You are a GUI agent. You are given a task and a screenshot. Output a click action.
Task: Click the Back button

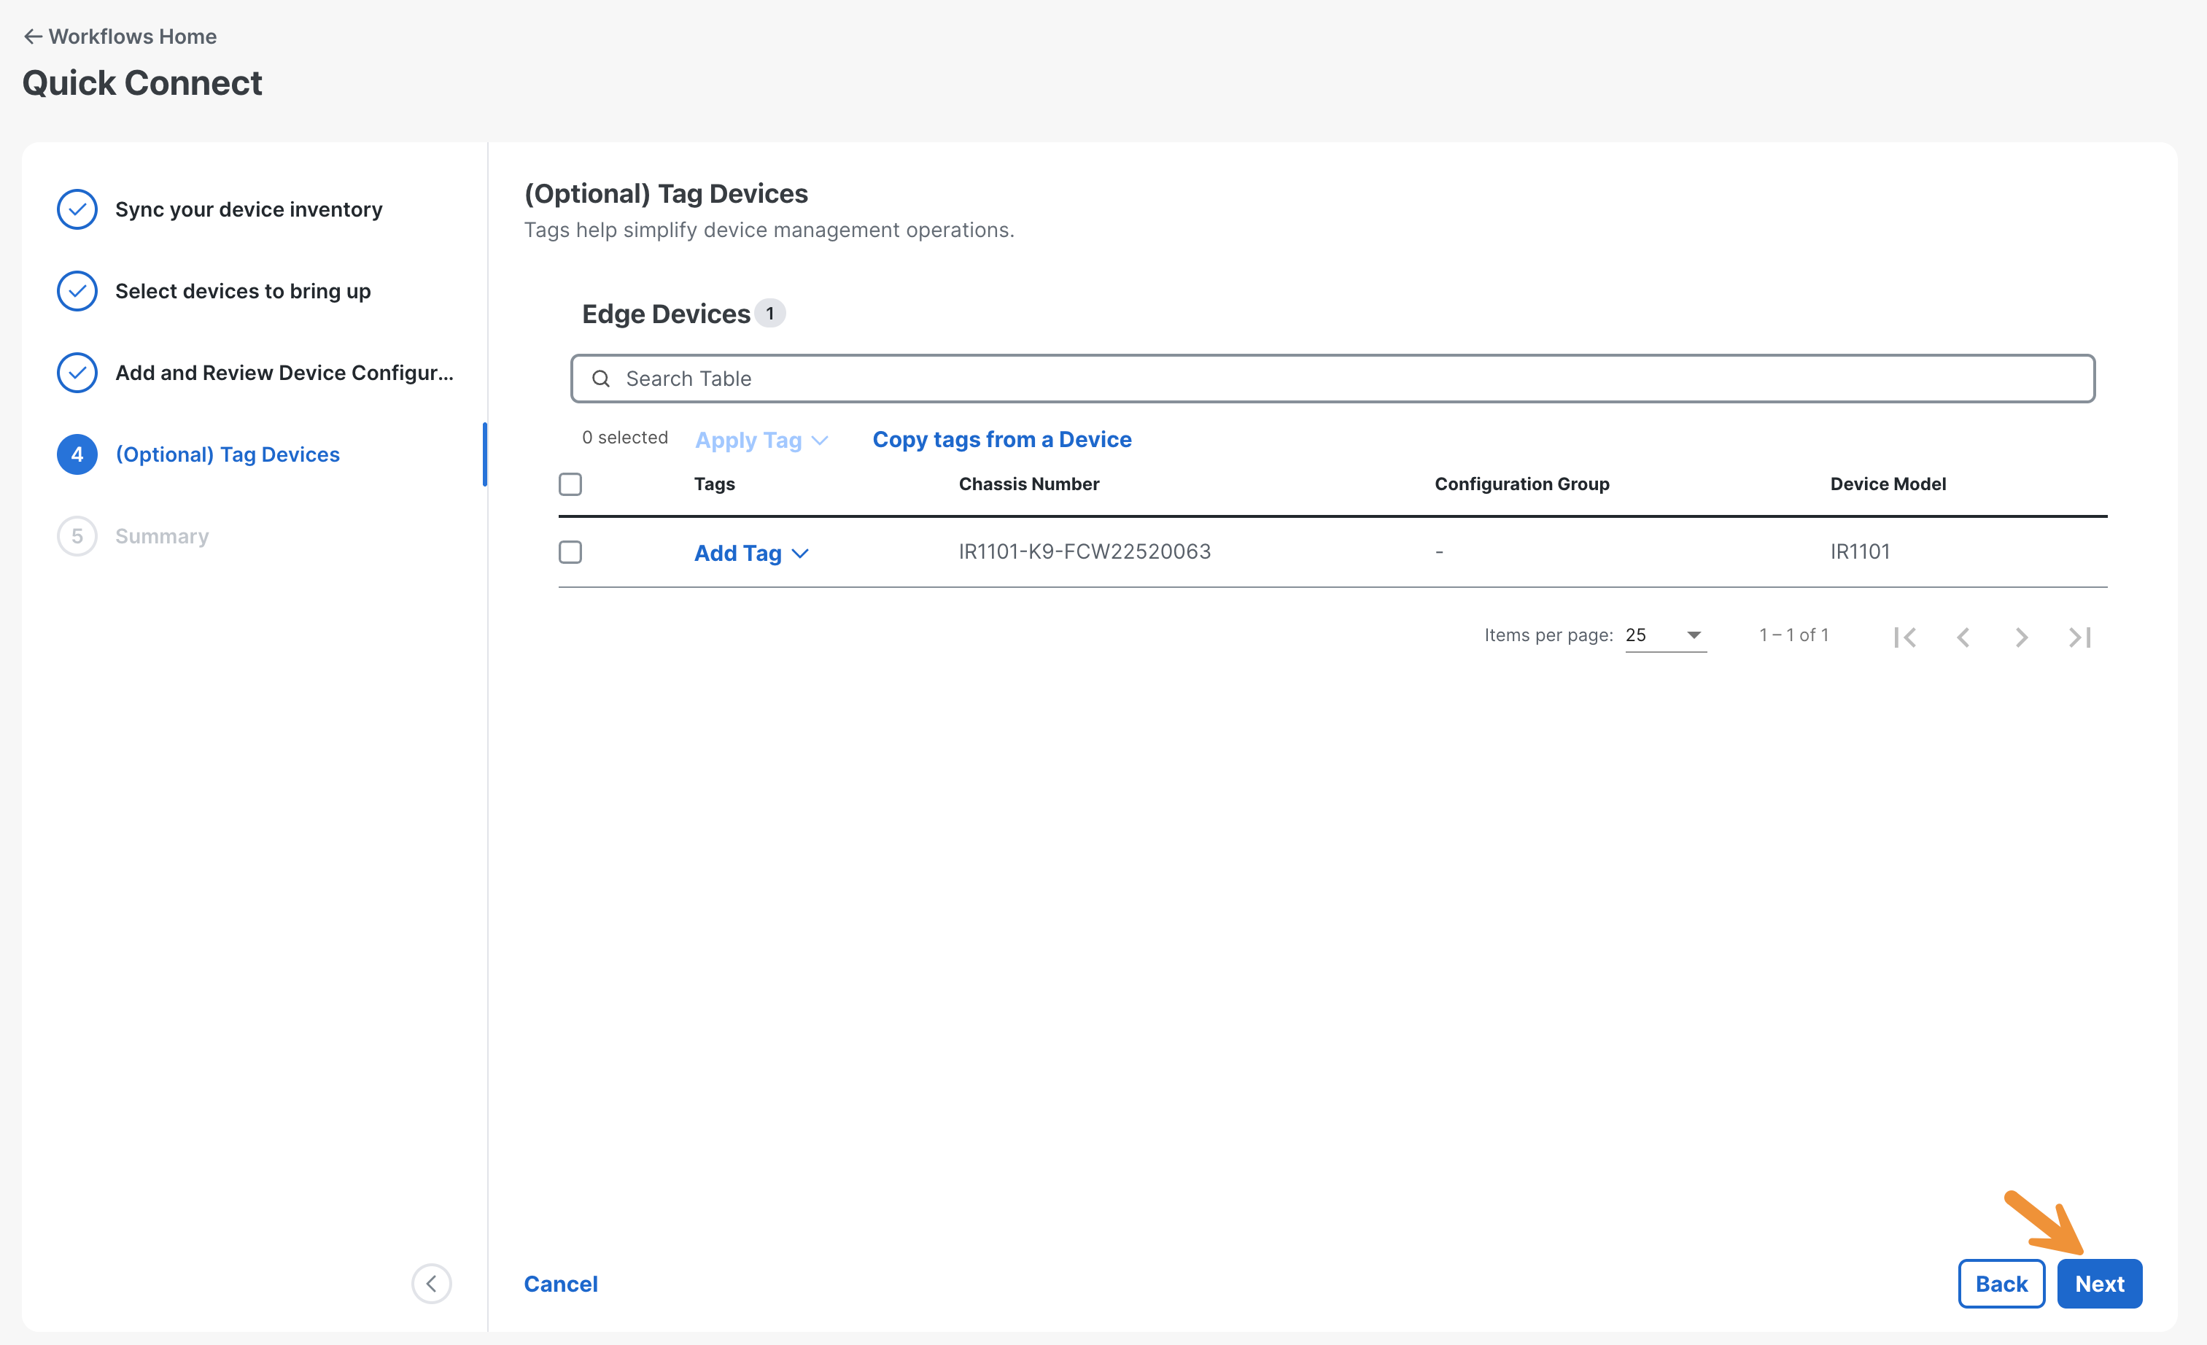[x=2001, y=1283]
